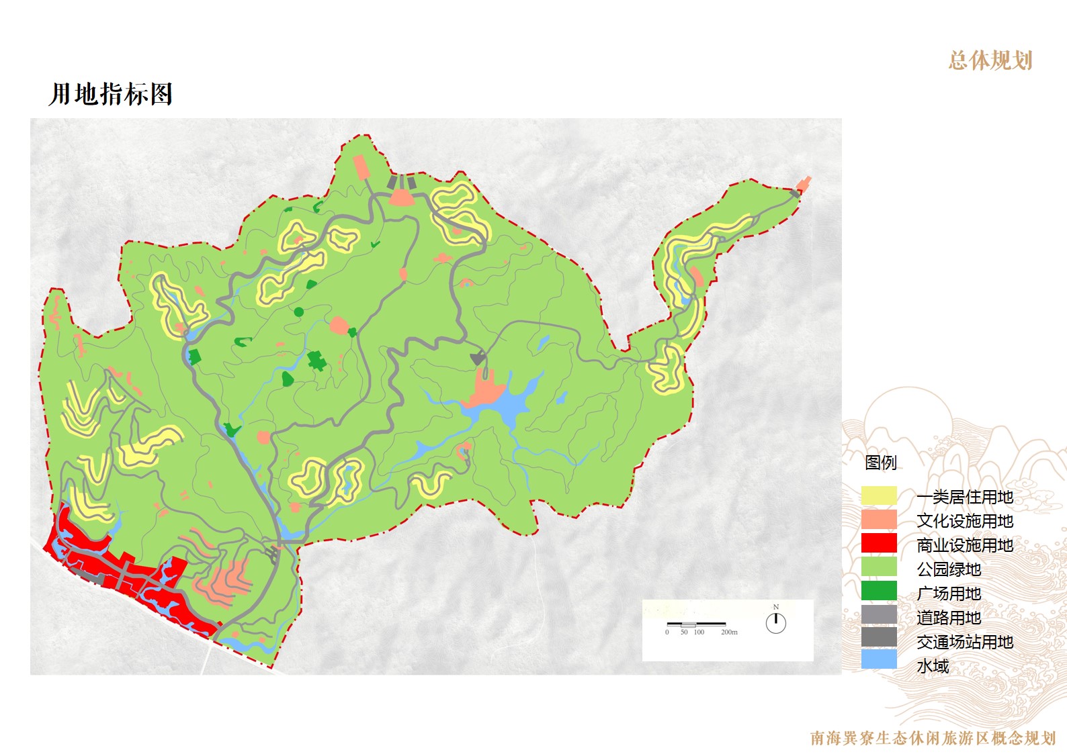Image resolution: width=1067 pixels, height=754 pixels.
Task: Click the legend label 道路用地
Action: point(949,618)
